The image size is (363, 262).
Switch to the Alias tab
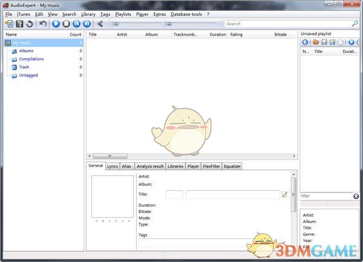126,166
